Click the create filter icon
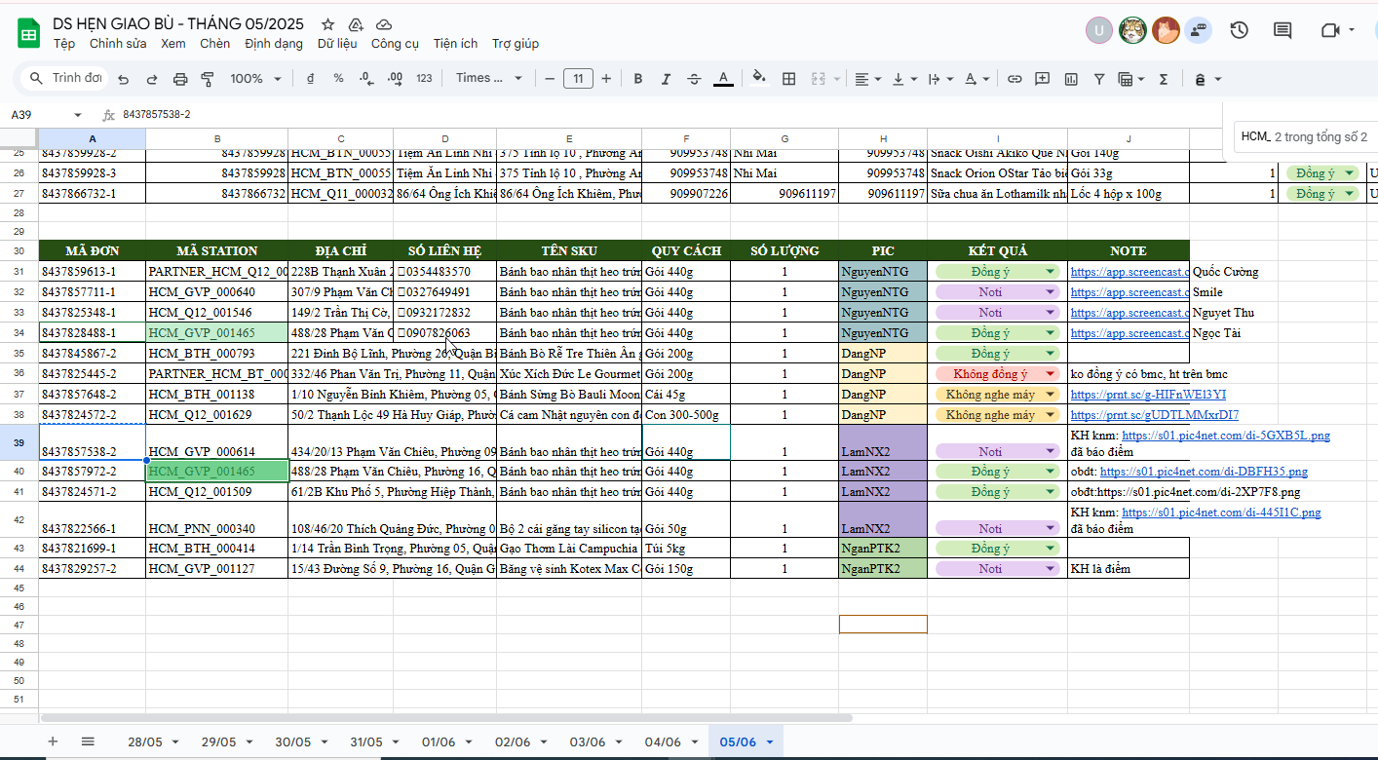Screen dimensions: 1378x760 tap(1099, 78)
